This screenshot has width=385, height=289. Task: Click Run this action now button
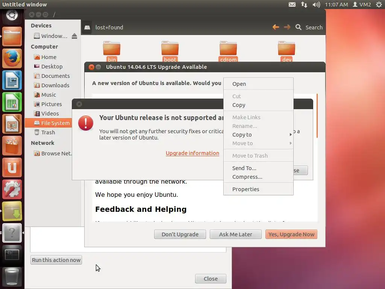56,260
